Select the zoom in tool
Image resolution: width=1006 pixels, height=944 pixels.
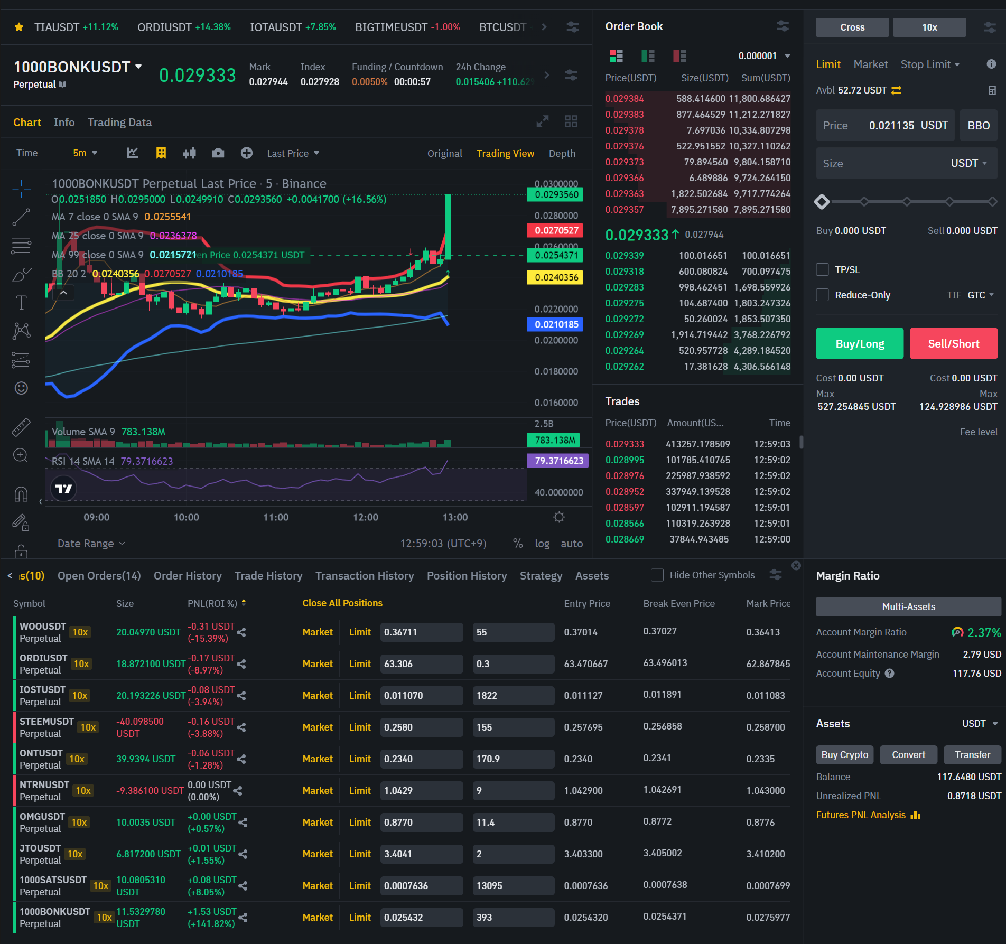click(21, 455)
